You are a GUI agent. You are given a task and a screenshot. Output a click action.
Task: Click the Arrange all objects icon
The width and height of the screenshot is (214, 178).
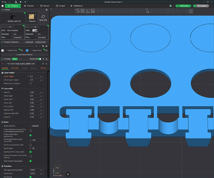(93, 11)
